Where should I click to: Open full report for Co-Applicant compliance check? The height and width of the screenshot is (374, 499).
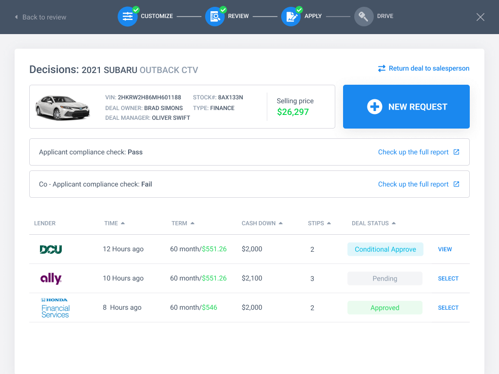[x=413, y=184]
